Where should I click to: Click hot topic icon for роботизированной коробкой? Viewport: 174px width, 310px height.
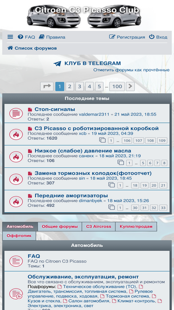pos(16,134)
